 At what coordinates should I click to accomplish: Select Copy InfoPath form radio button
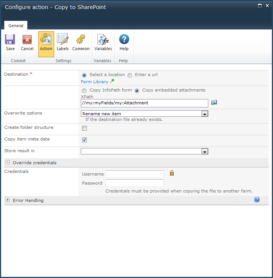84,91
